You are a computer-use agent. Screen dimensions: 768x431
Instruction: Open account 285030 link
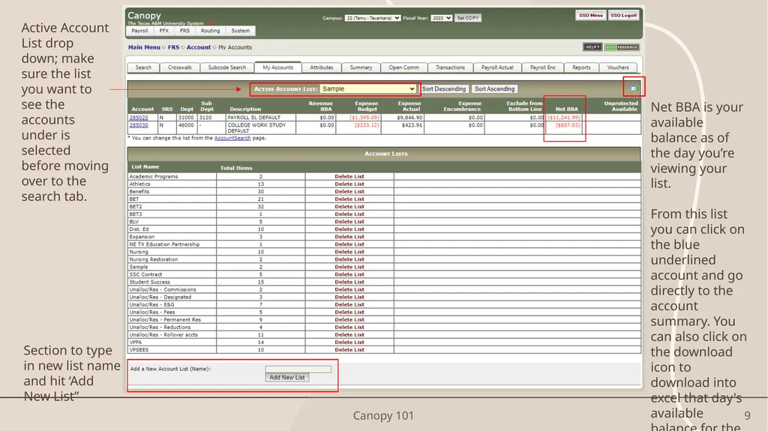pos(139,125)
